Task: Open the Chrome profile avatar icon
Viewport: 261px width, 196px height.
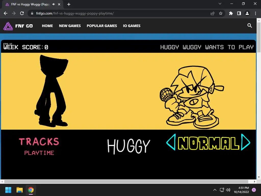Action: pyautogui.click(x=247, y=13)
